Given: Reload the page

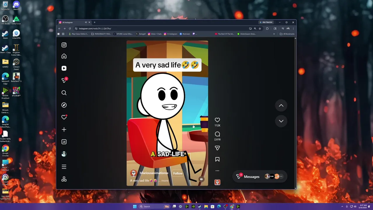Looking at the screenshot, I should (70, 29).
